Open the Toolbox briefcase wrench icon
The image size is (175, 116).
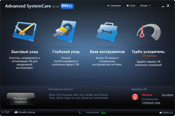click(107, 32)
